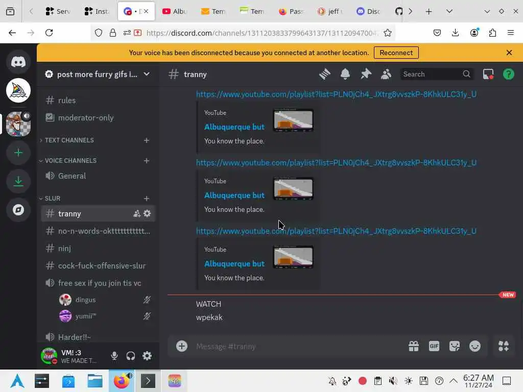
Task: Open Discover servers compass icon
Action: [x=18, y=210]
